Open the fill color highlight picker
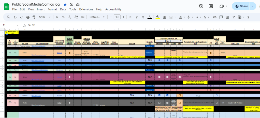The image size is (260, 118). pos(158,17)
